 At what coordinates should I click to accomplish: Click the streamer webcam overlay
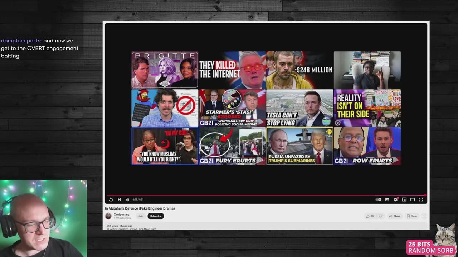point(43,218)
